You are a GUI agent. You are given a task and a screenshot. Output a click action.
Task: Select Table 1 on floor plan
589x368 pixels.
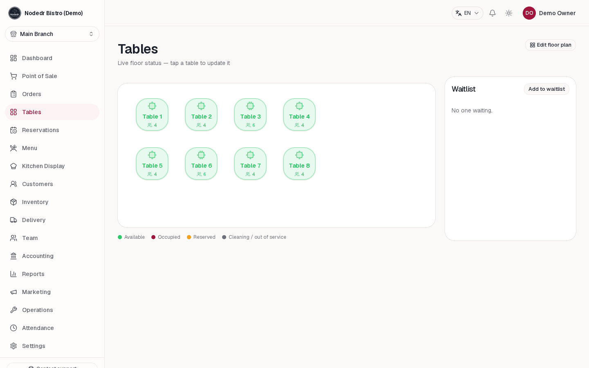tap(152, 114)
